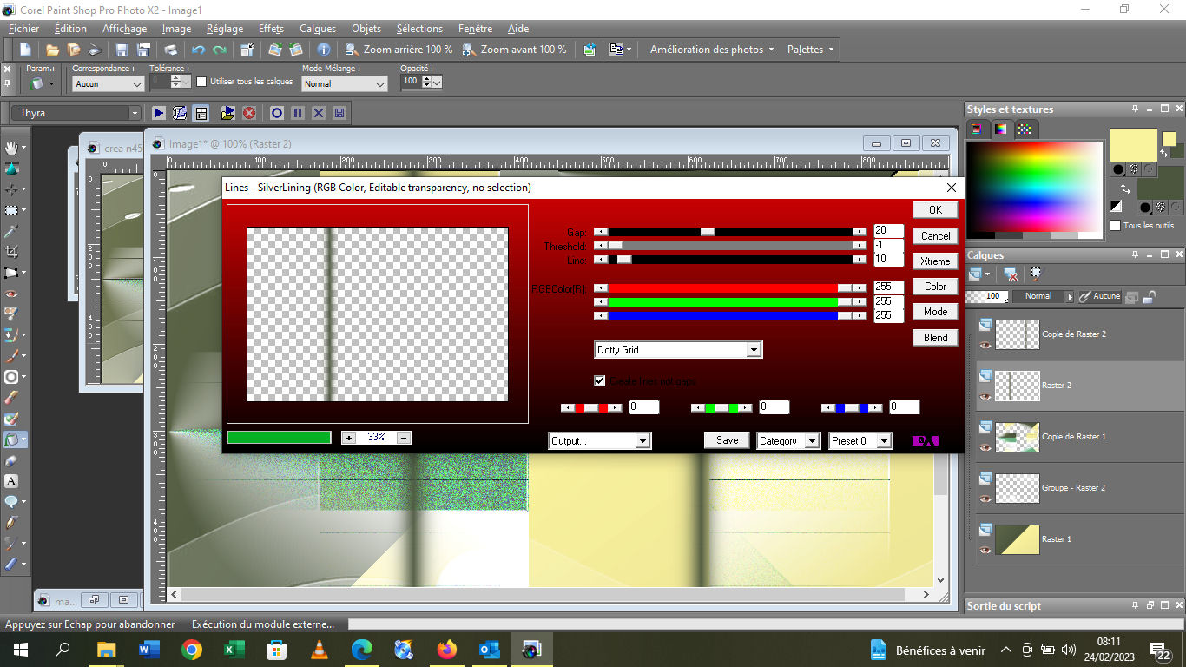The image size is (1186, 667).
Task: Swap foreground and background colors icon
Action: click(x=1125, y=188)
